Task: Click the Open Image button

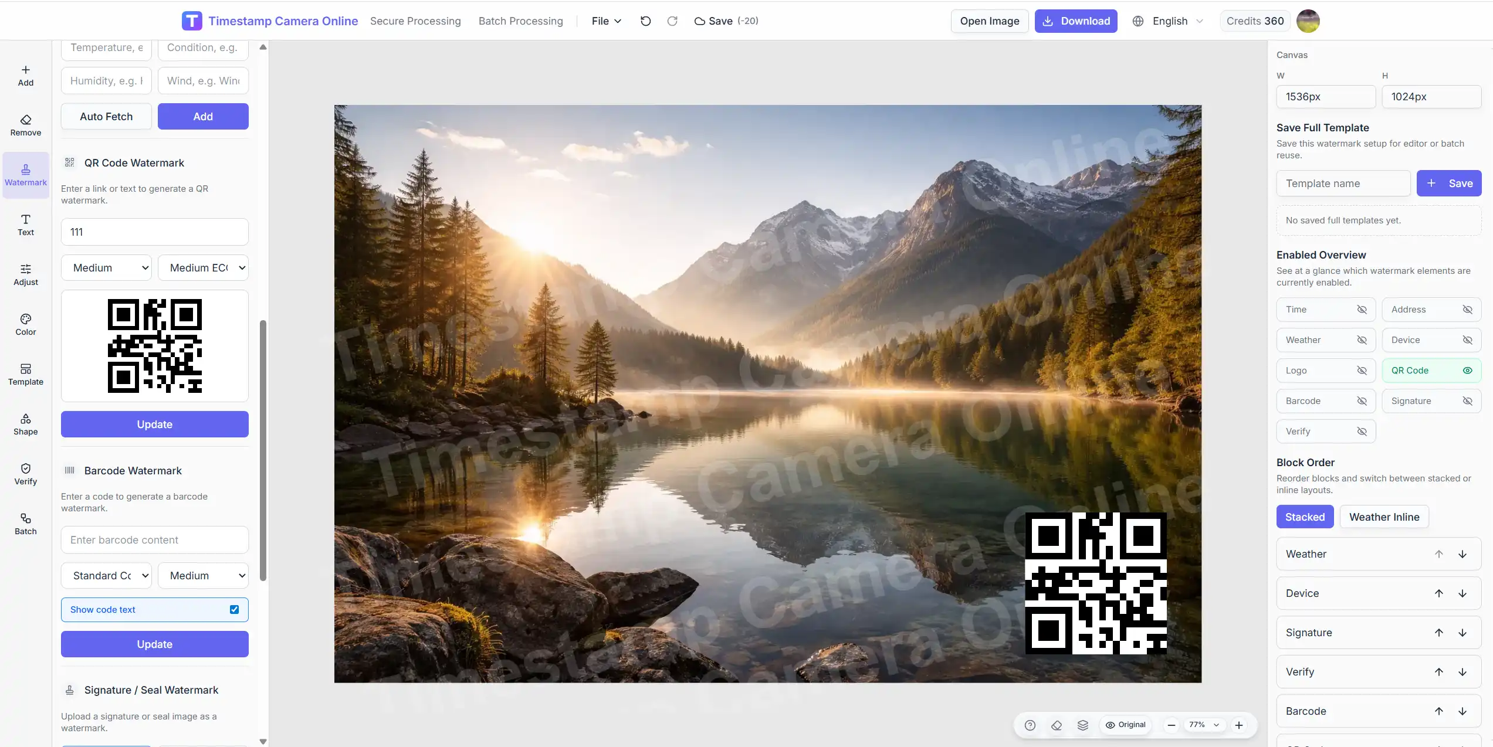Action: coord(990,21)
